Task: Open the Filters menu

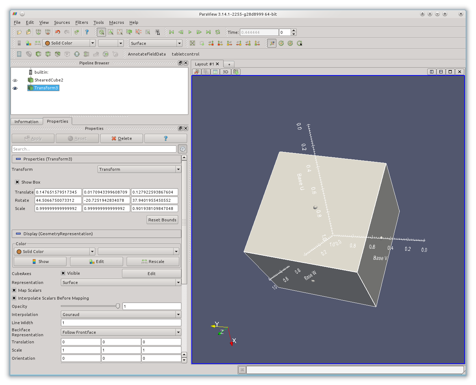Action: (81, 22)
